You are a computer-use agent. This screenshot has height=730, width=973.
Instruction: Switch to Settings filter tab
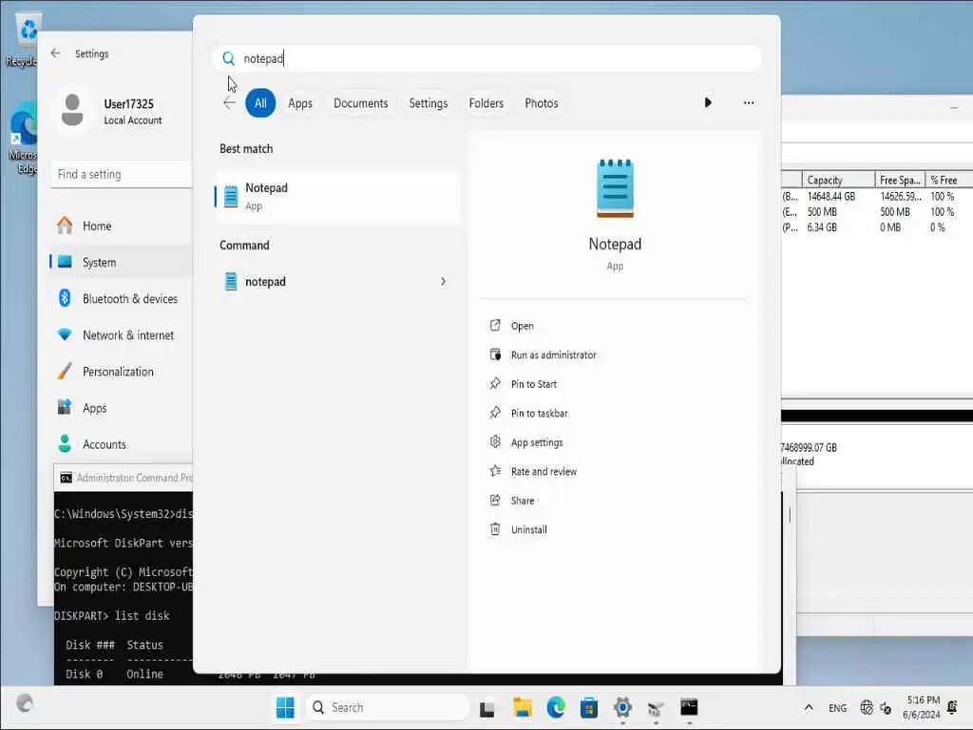point(429,104)
